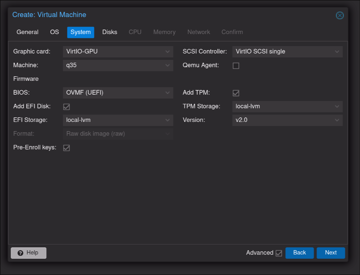This screenshot has height=275, width=360.
Task: Go to the Disks tab
Action: pos(109,32)
